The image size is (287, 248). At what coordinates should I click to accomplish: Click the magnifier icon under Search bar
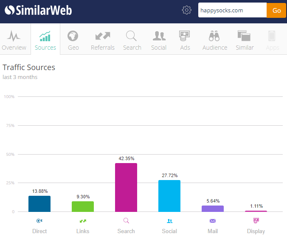point(126,221)
